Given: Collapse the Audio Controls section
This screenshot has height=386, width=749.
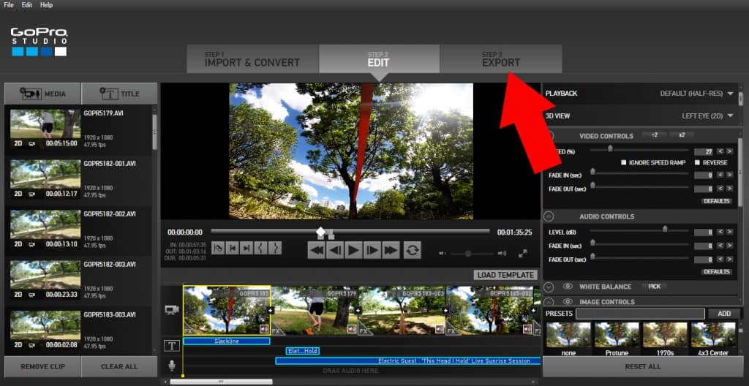Looking at the screenshot, I should pos(549,216).
